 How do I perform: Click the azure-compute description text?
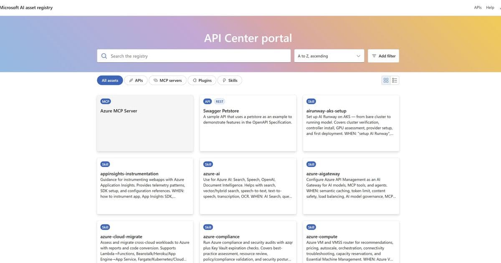coord(350,251)
